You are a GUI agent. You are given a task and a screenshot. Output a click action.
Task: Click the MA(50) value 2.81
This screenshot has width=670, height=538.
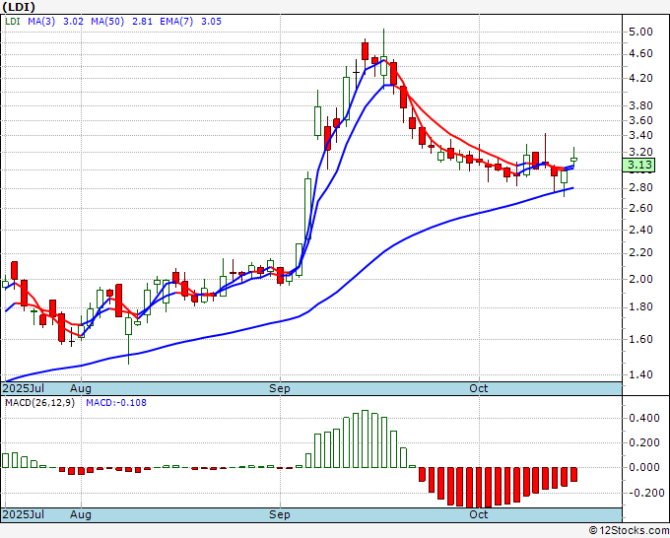pyautogui.click(x=142, y=21)
